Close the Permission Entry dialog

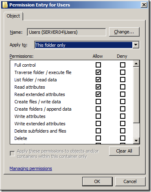pyautogui.click(x=144, y=5)
